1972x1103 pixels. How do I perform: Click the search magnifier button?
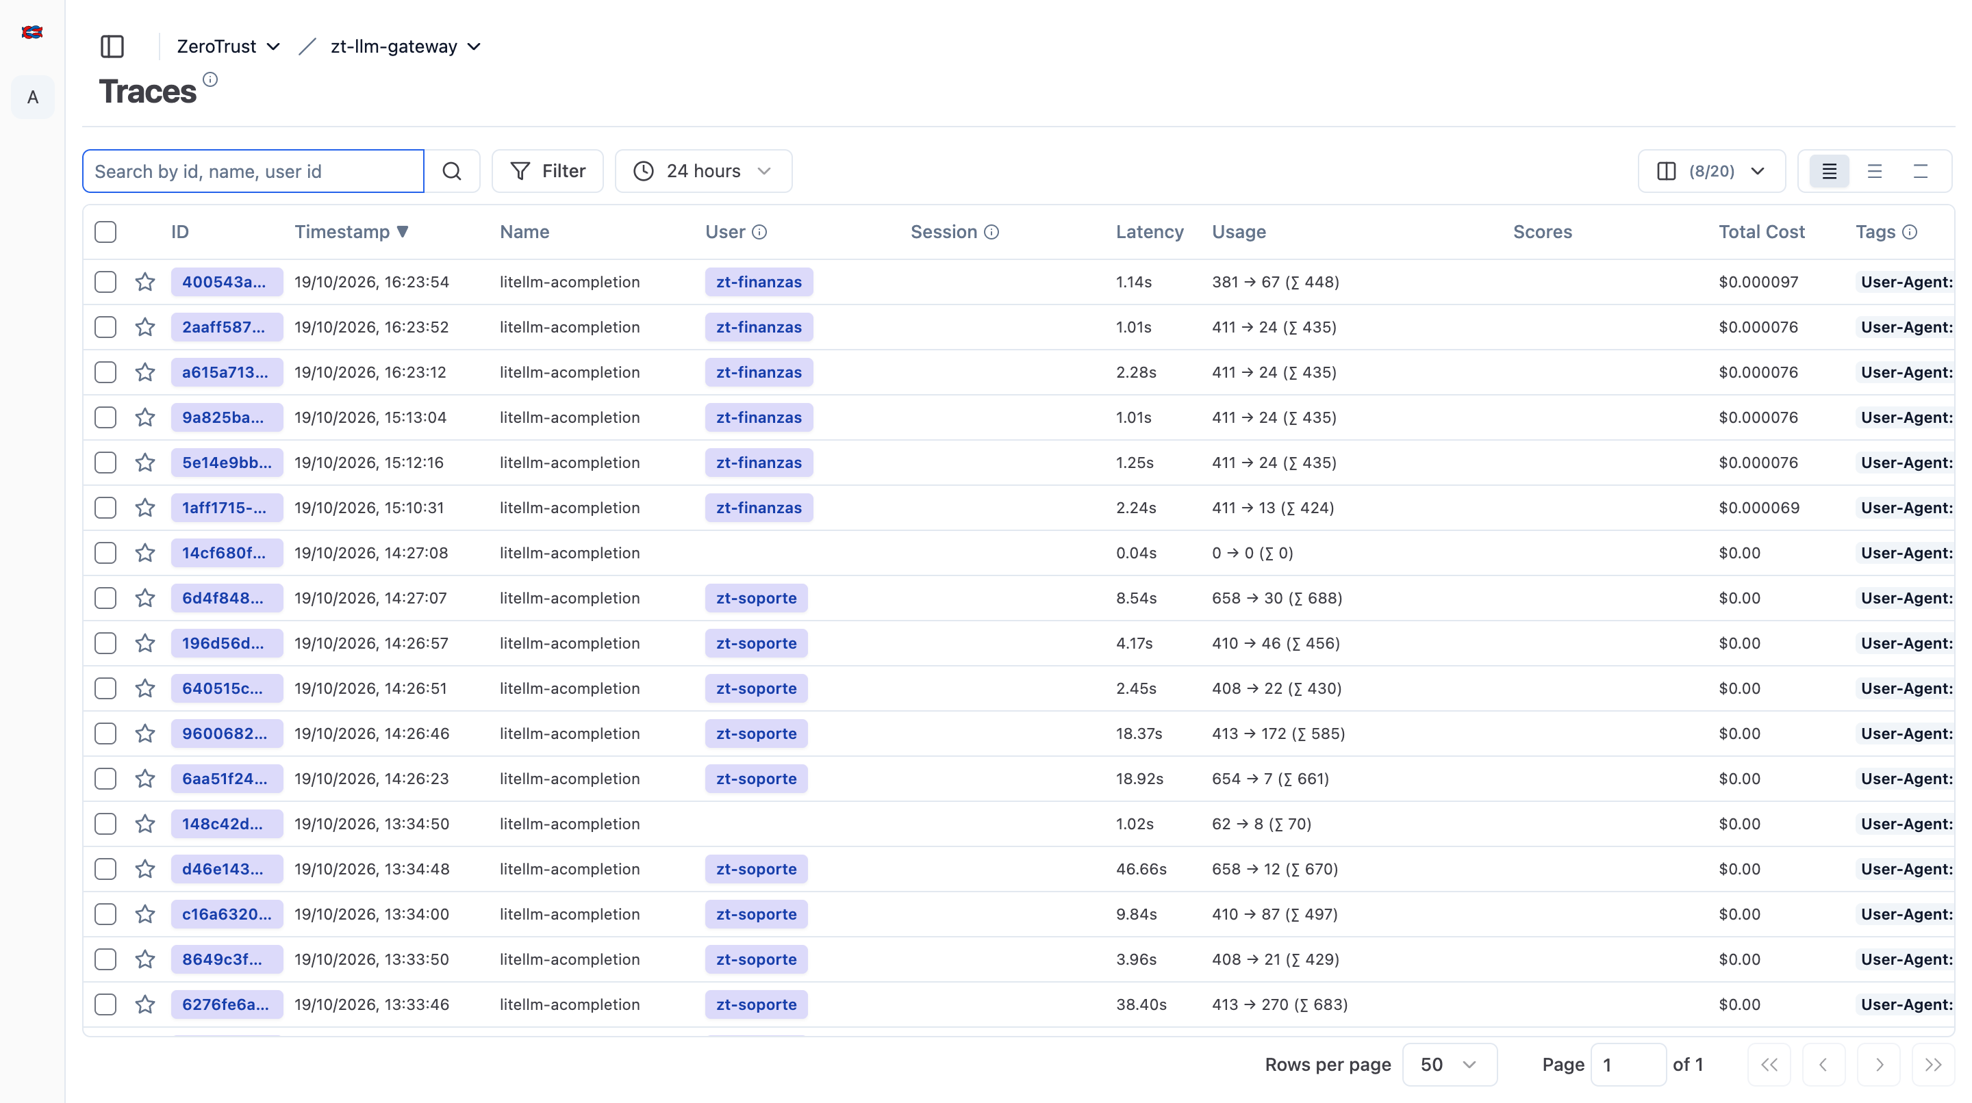point(453,171)
